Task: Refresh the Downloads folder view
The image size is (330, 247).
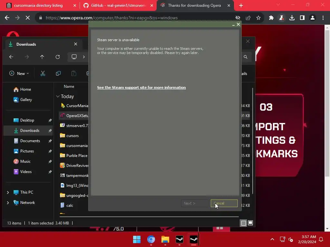Action: point(58,57)
